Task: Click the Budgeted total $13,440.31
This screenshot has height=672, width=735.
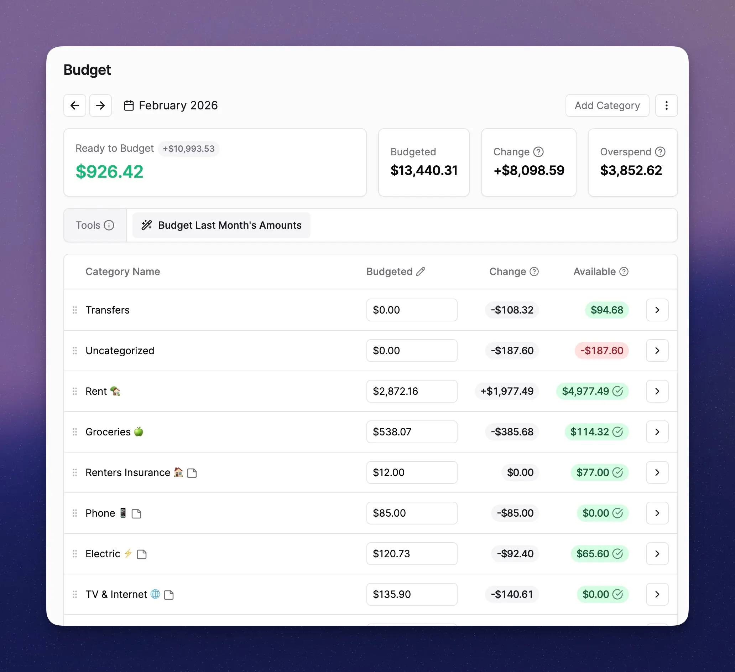Action: click(x=424, y=170)
